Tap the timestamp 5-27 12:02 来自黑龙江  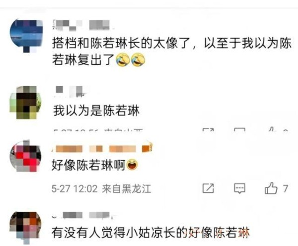[101, 189]
